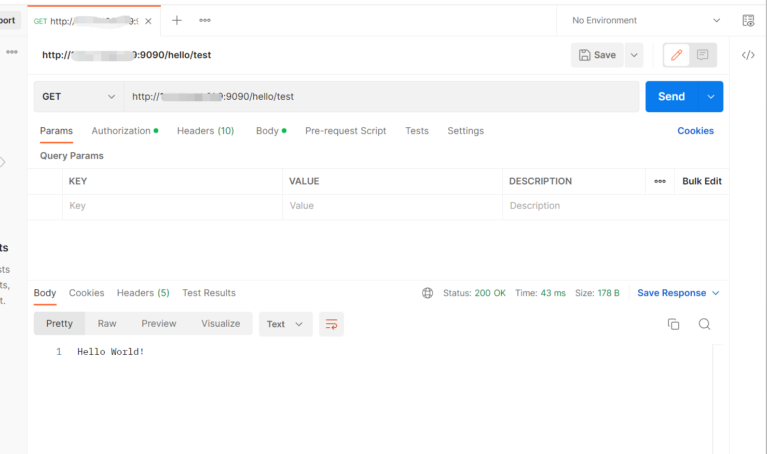Click the Key input cell
The height and width of the screenshot is (454, 767).
pos(172,206)
